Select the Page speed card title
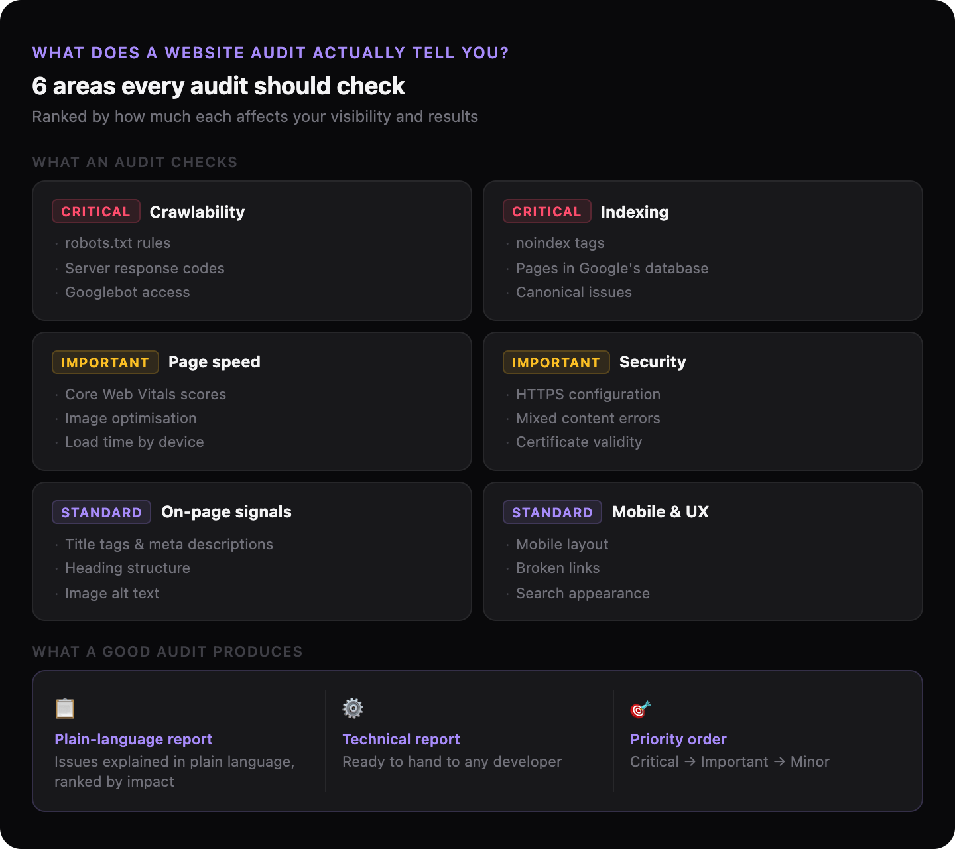Image resolution: width=955 pixels, height=849 pixels. tap(214, 362)
